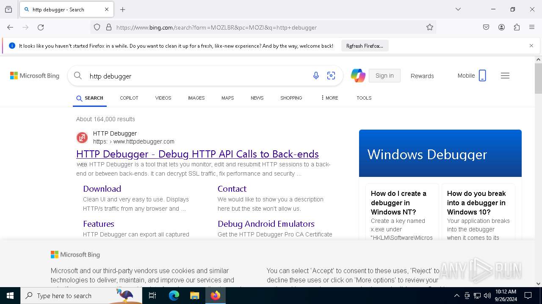Show hidden system tray icons

(456, 296)
